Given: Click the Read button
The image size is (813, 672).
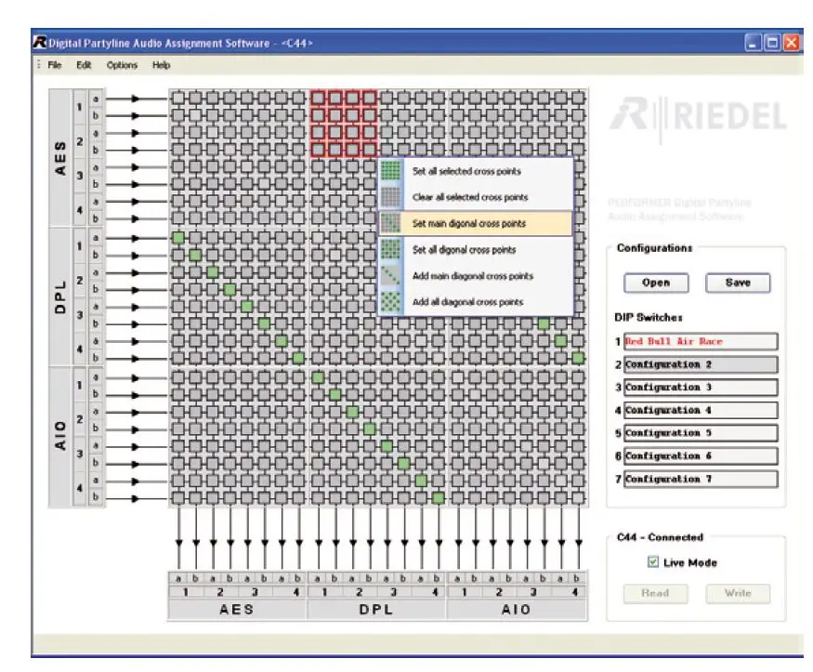Looking at the screenshot, I should click(655, 593).
